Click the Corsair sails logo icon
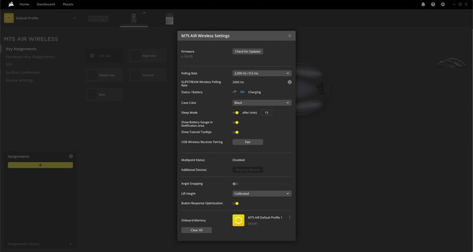Image resolution: width=473 pixels, height=252 pixels. (x=11, y=4)
